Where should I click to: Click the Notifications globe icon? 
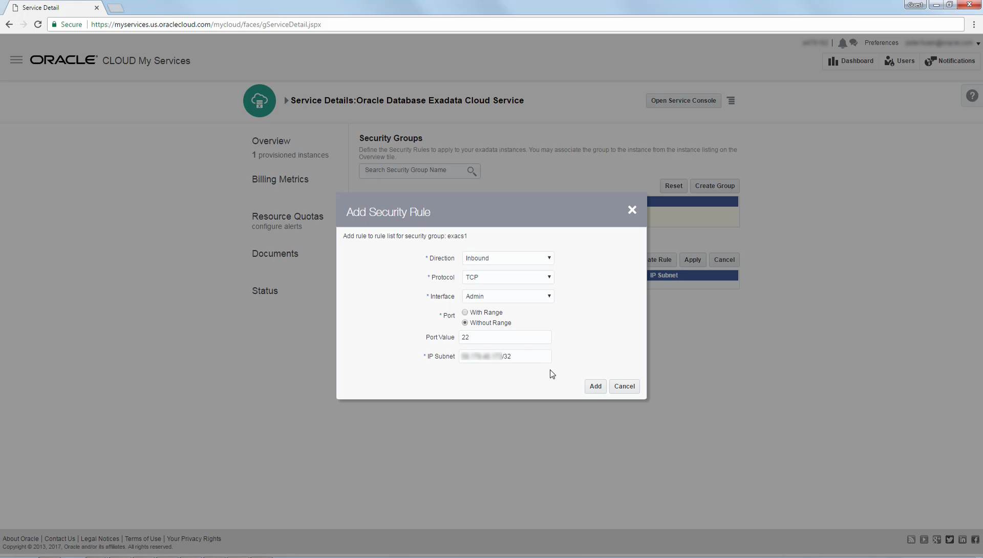pyautogui.click(x=930, y=61)
